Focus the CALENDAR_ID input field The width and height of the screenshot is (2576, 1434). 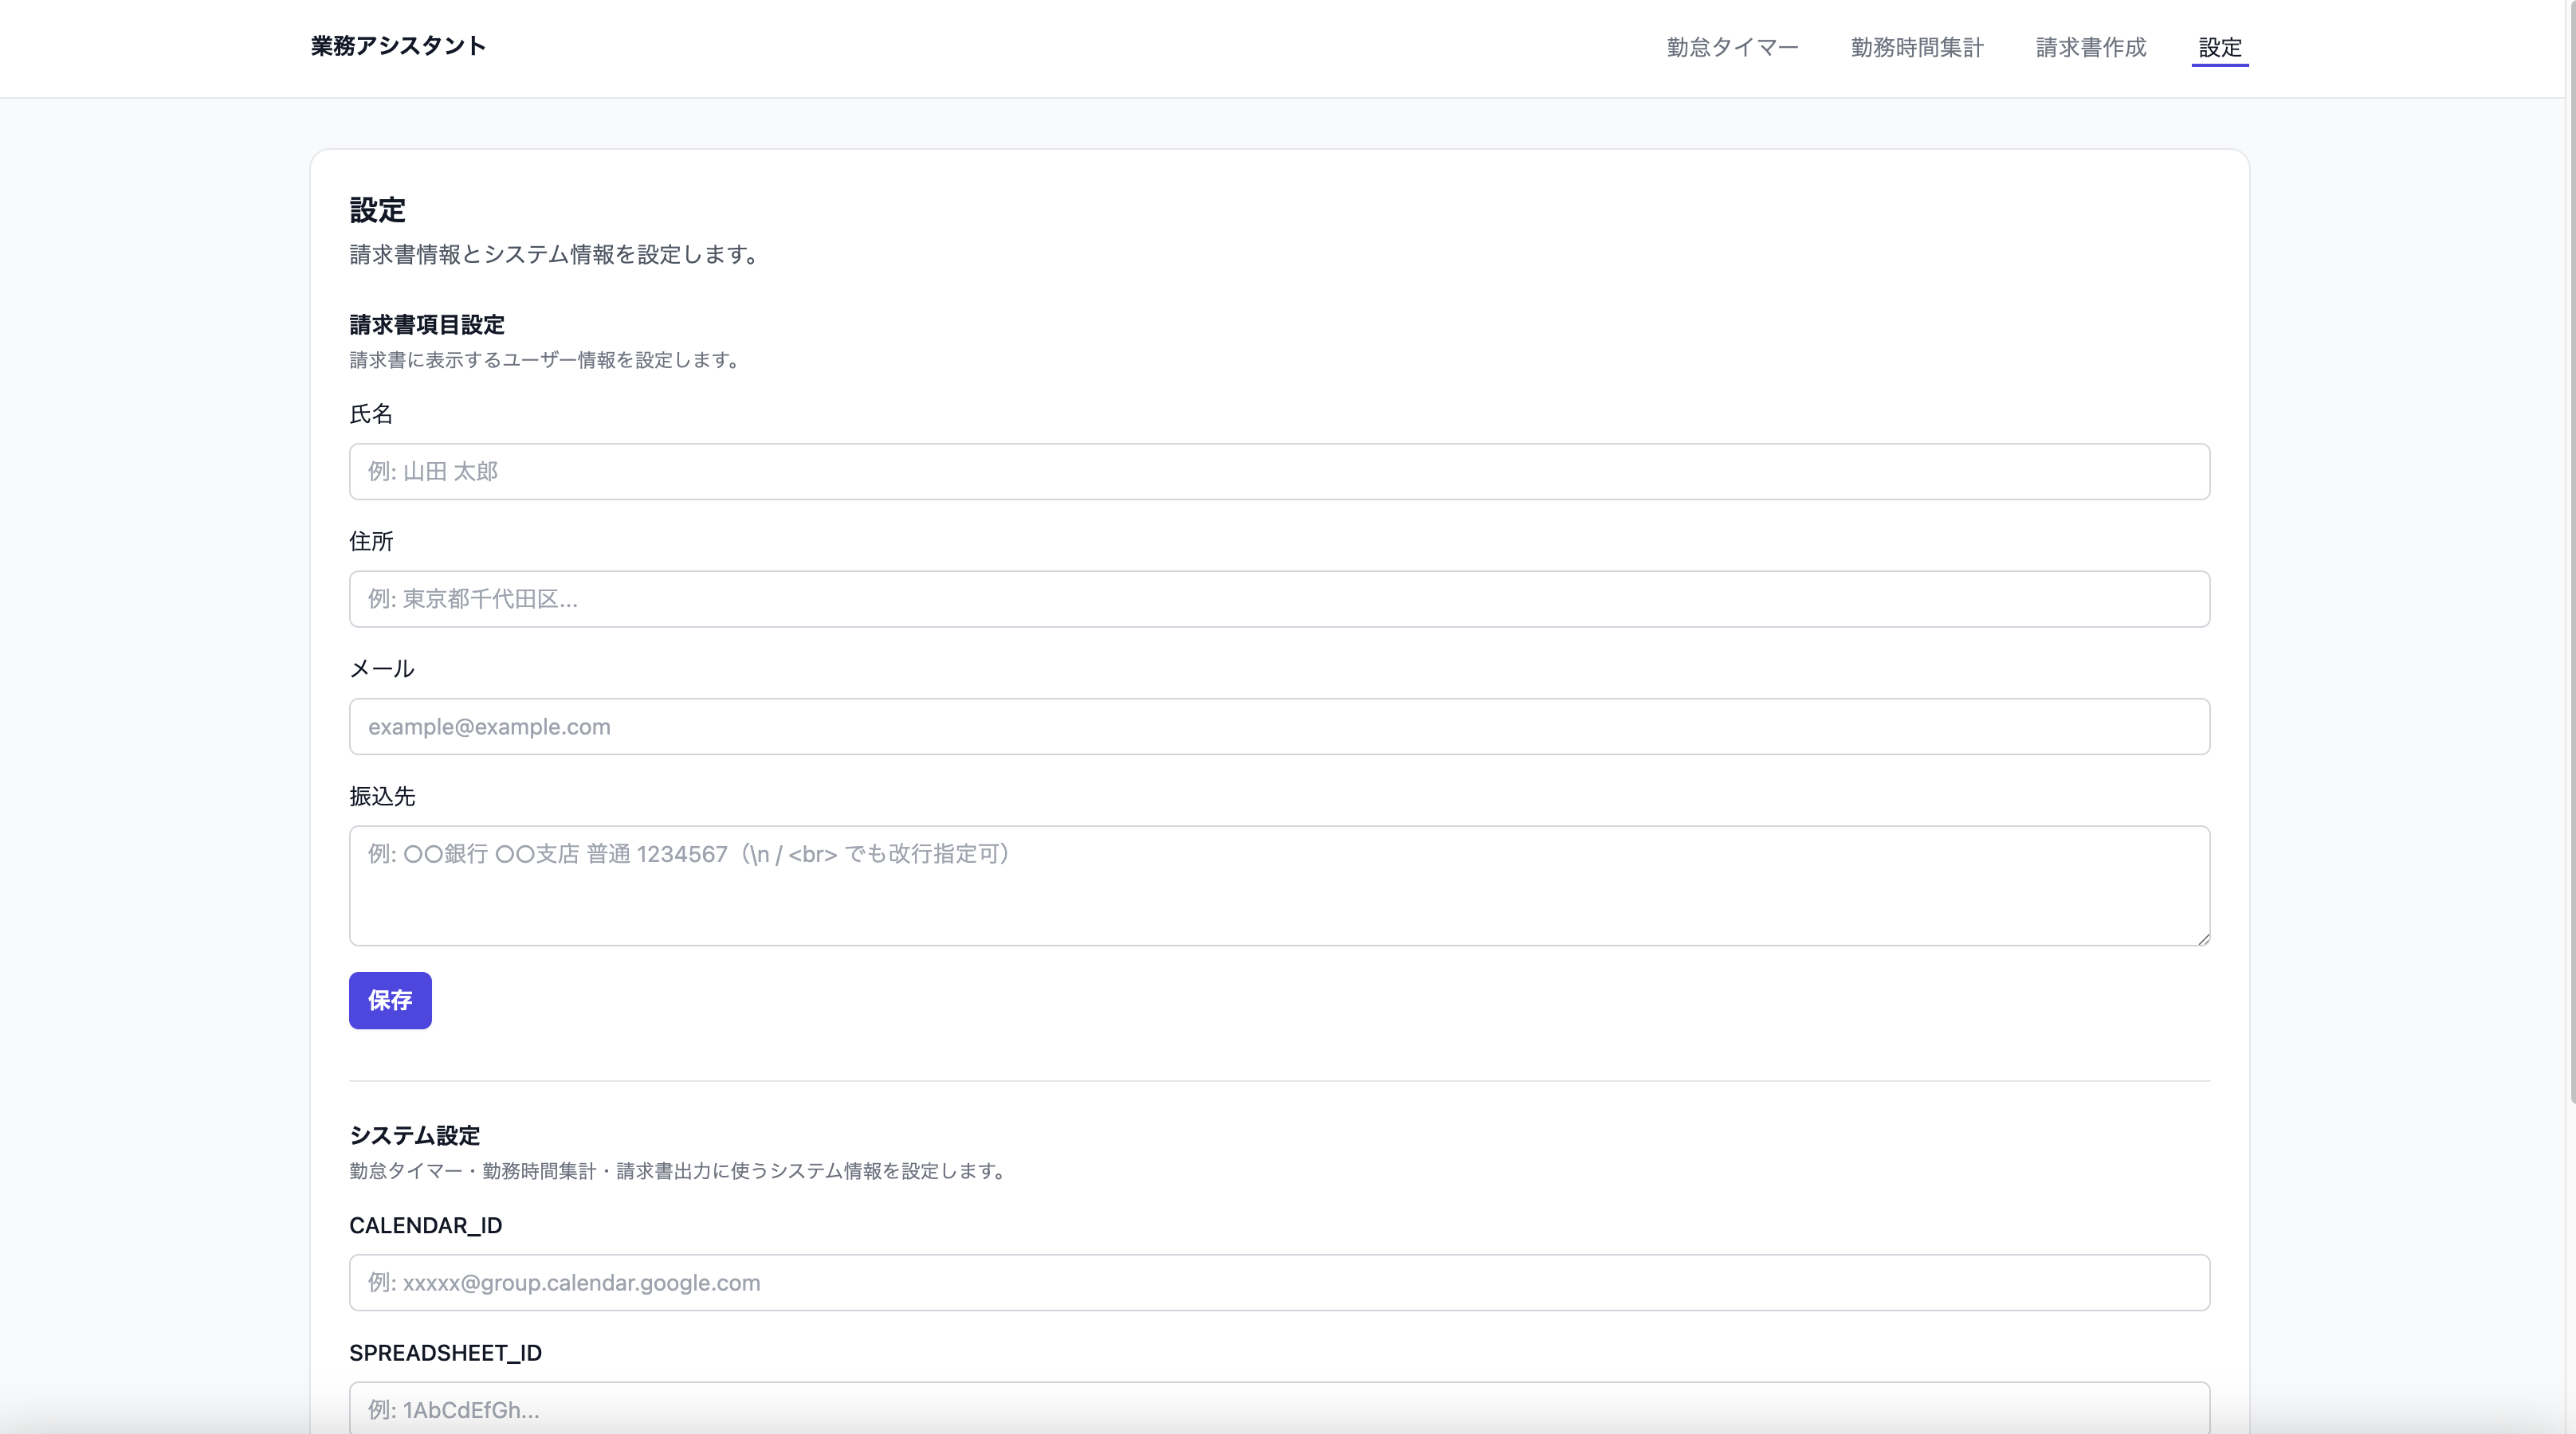click(x=1278, y=1282)
